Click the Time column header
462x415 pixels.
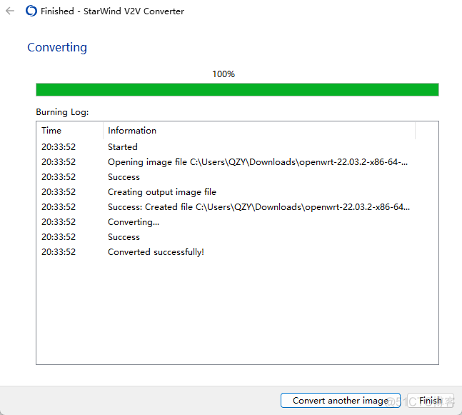click(x=70, y=131)
